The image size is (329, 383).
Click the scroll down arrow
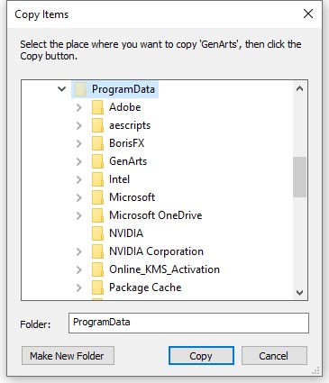pyautogui.click(x=299, y=292)
